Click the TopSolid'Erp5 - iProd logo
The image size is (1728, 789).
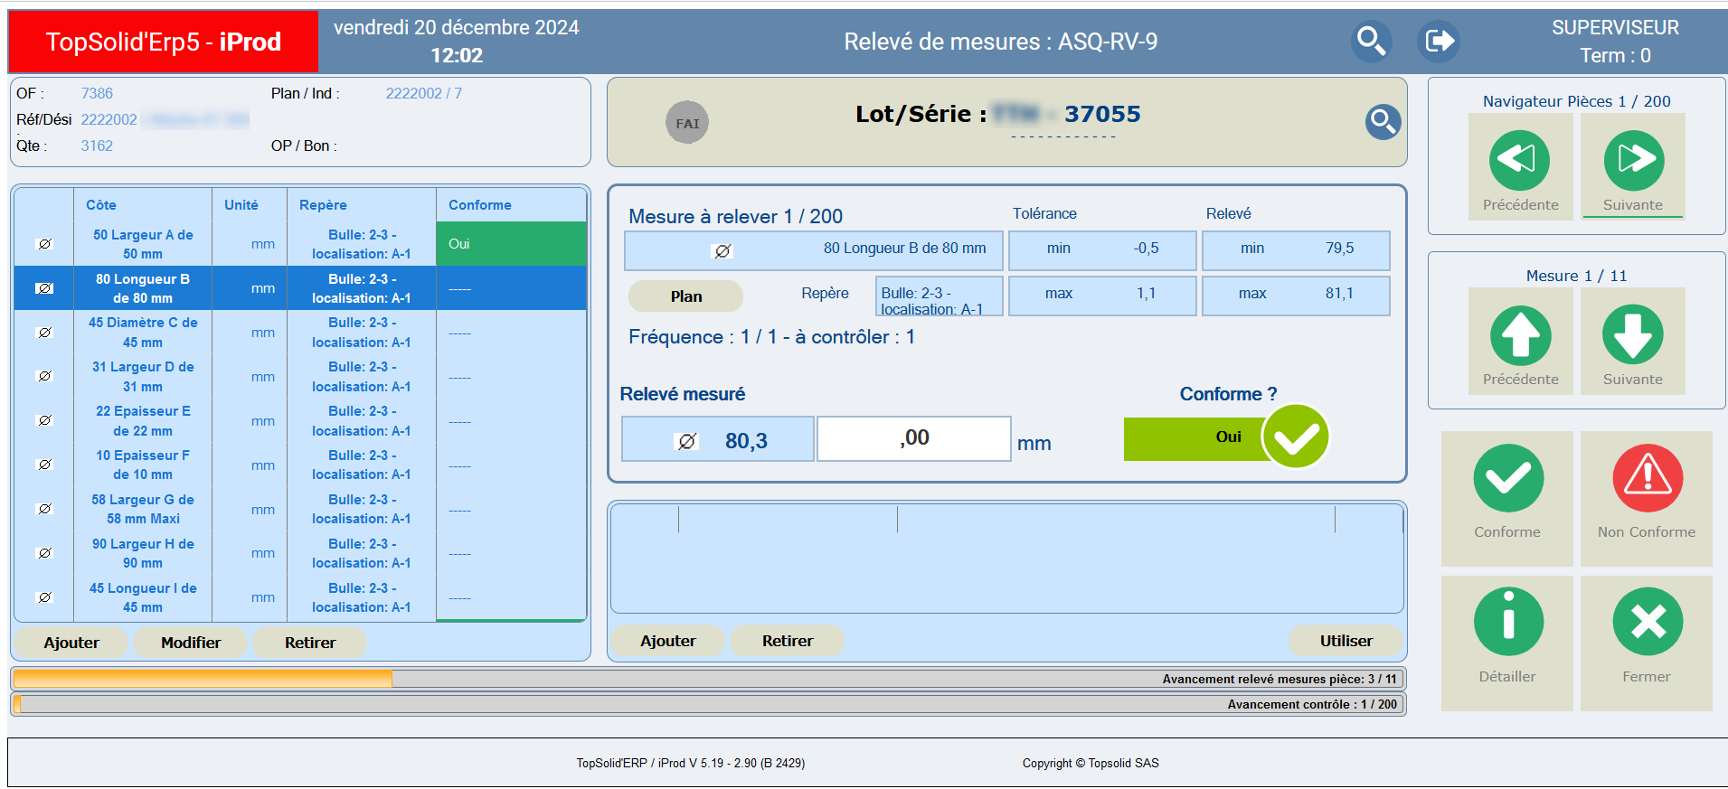(164, 42)
